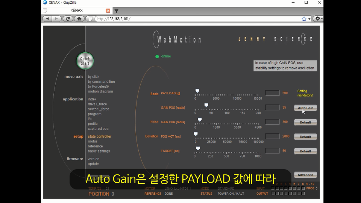
Task: Reload the XENAX page
Action: tap(68, 19)
